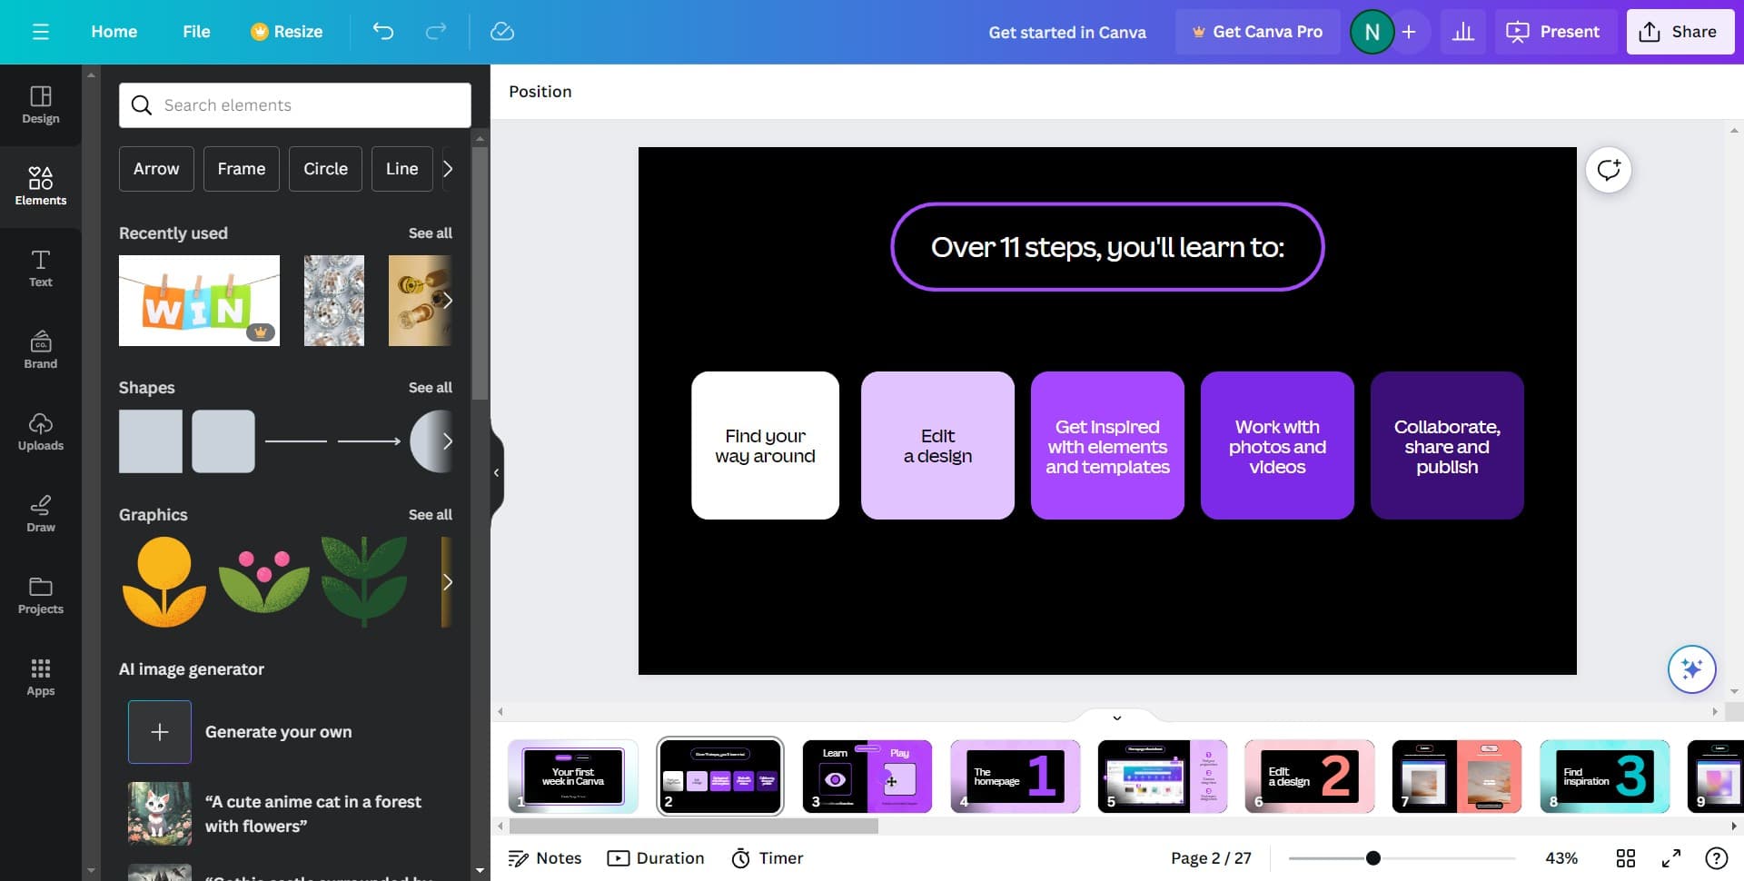Add collaborator with plus icon

1409,32
